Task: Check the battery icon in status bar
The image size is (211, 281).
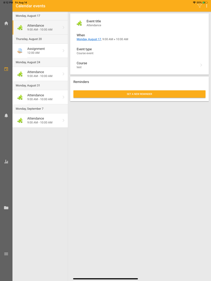Action: click(205, 2)
